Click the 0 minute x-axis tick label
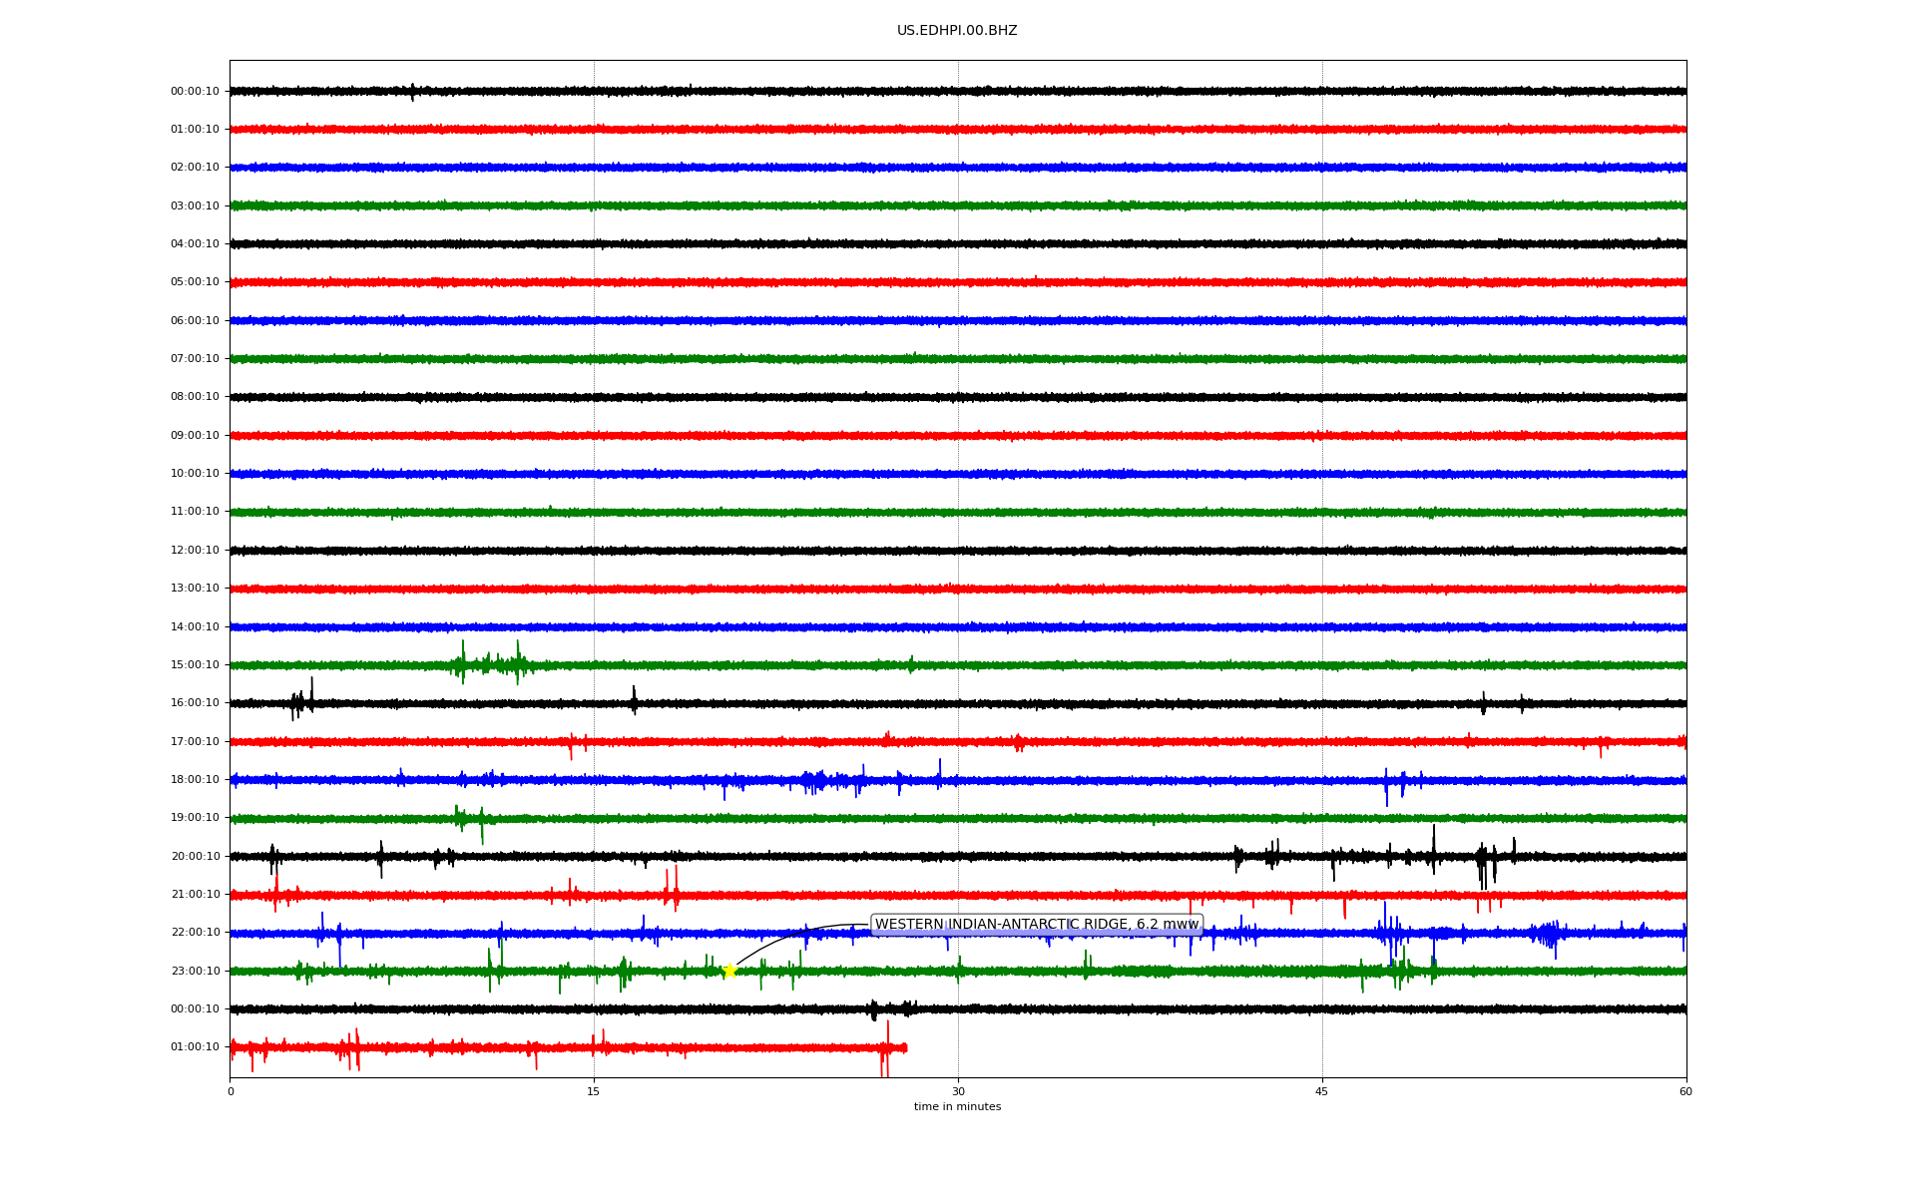This screenshot has width=1916, height=1197. click(x=231, y=1091)
